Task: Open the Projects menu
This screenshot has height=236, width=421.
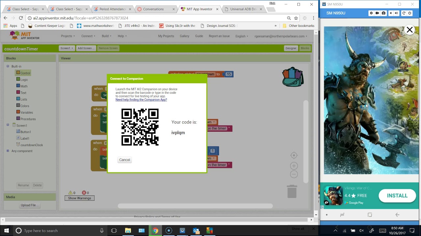Action: (68, 36)
